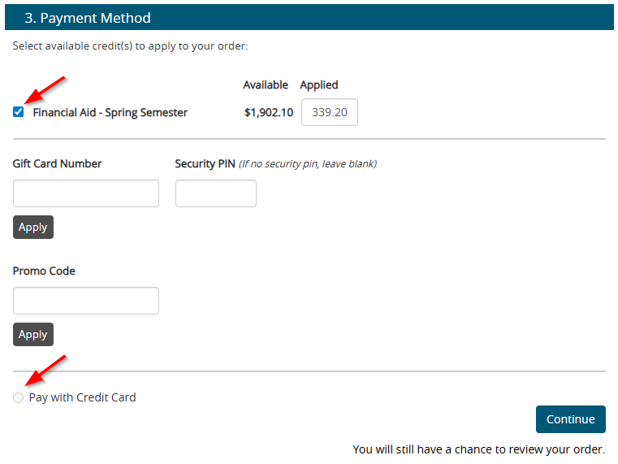Click the Gift Card Number label
This screenshot has height=464, width=618.
tap(58, 163)
